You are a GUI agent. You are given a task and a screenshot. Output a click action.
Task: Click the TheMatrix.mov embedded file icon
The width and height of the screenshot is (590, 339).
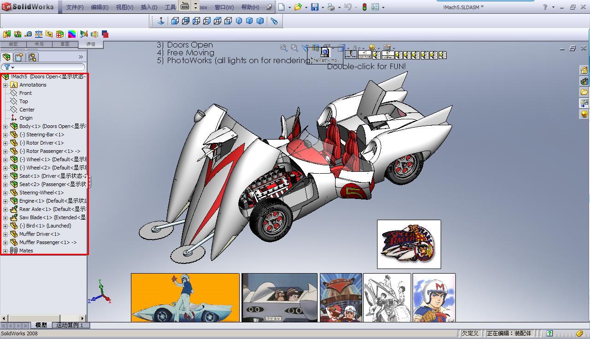pos(325,55)
